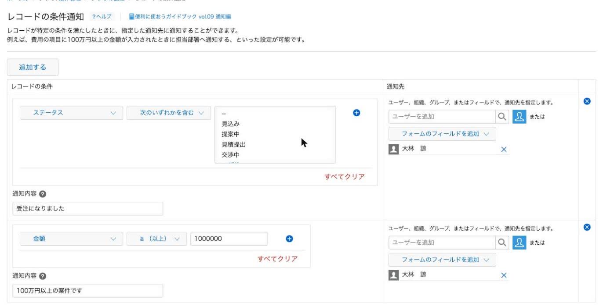Viewport: 603px width, 307px height.
Task: Select the -- option in the status list
Action: [x=224, y=113]
